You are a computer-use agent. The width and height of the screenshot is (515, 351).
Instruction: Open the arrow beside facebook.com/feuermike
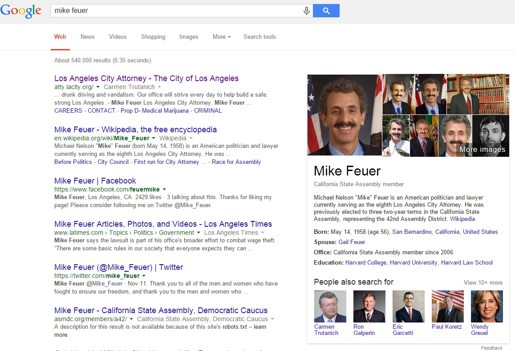tap(164, 190)
